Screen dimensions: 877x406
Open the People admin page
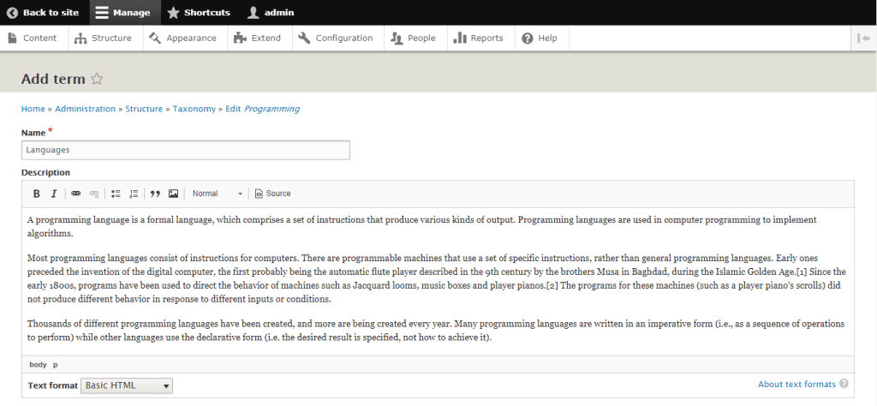(x=414, y=38)
